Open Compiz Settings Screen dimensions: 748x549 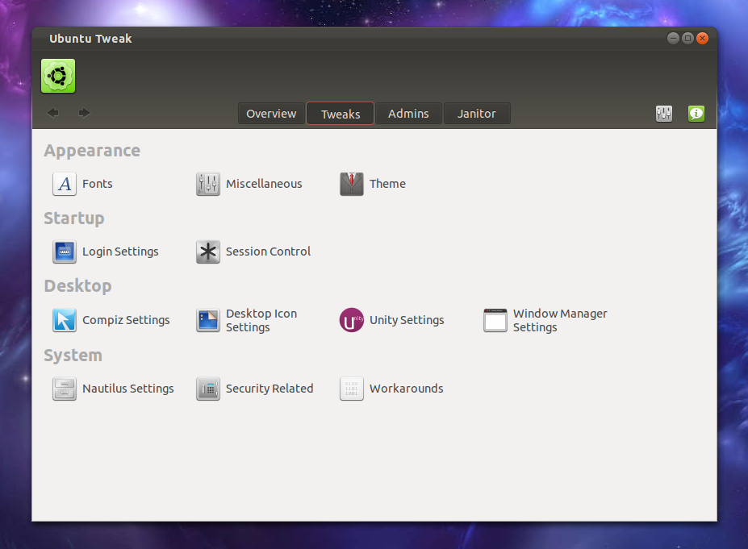pyautogui.click(x=112, y=320)
